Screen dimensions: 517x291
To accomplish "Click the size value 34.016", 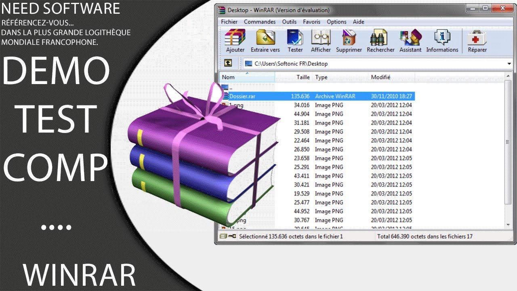I will [302, 105].
